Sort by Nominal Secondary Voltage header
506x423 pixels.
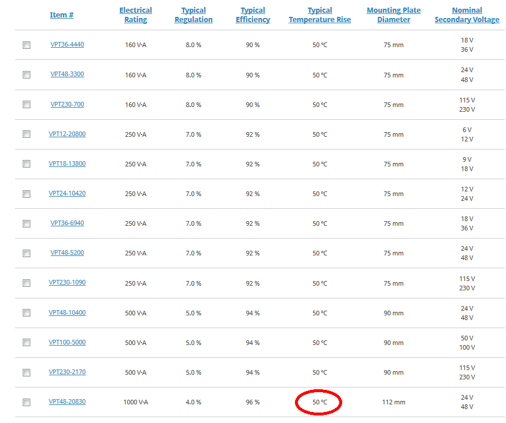(x=467, y=15)
